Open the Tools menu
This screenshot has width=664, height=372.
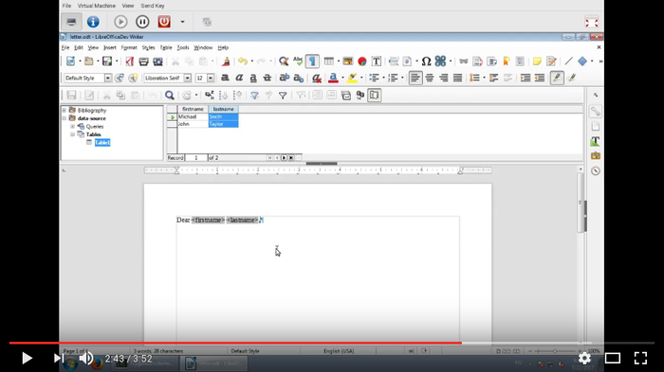point(183,47)
